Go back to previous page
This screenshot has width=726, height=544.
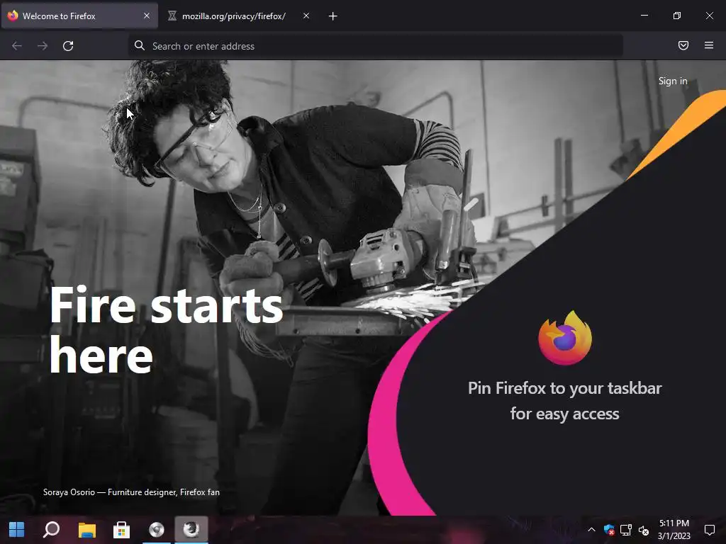click(17, 46)
